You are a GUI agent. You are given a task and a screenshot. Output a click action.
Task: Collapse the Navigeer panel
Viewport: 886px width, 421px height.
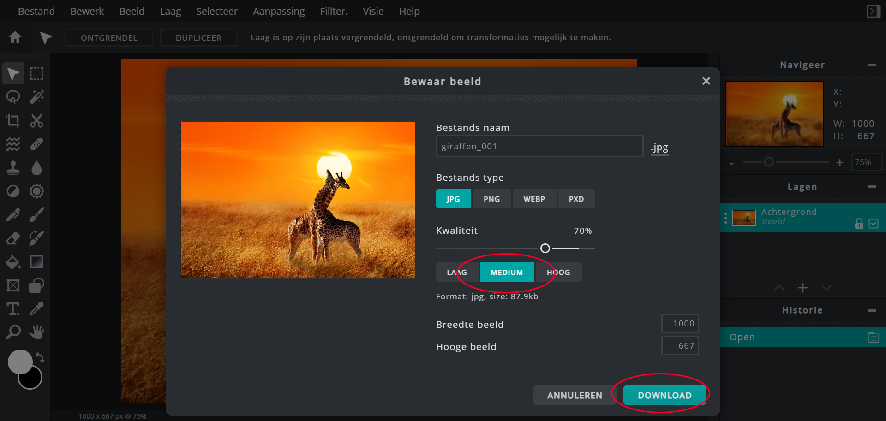coord(872,65)
